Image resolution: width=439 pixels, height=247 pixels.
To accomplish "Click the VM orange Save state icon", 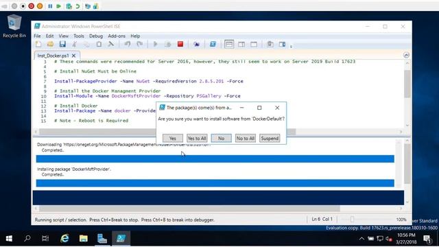I will pyautogui.click(x=40, y=6).
